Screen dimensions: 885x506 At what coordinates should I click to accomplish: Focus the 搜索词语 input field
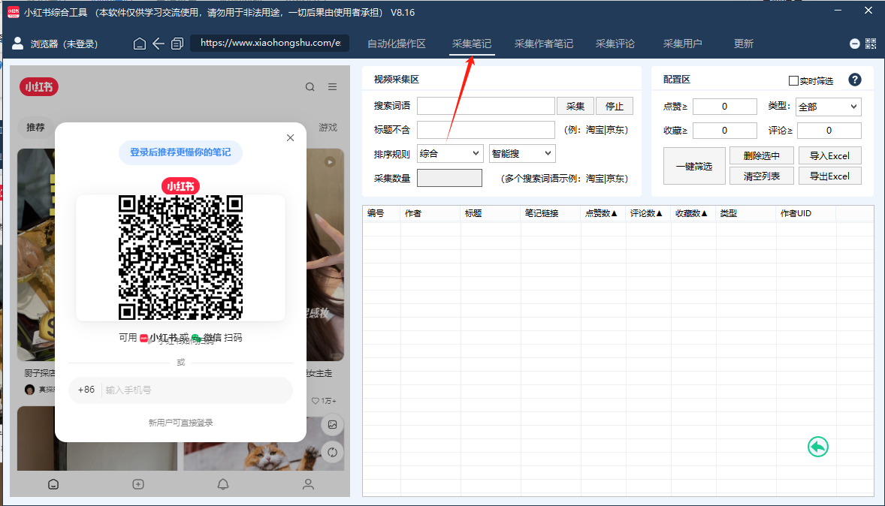pos(486,106)
